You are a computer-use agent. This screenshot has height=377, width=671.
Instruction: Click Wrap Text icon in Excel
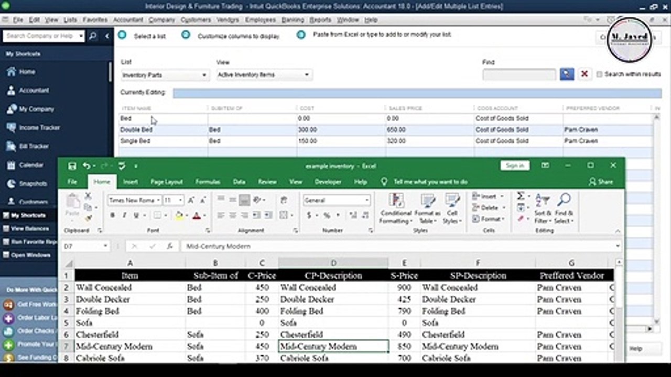coord(284,200)
